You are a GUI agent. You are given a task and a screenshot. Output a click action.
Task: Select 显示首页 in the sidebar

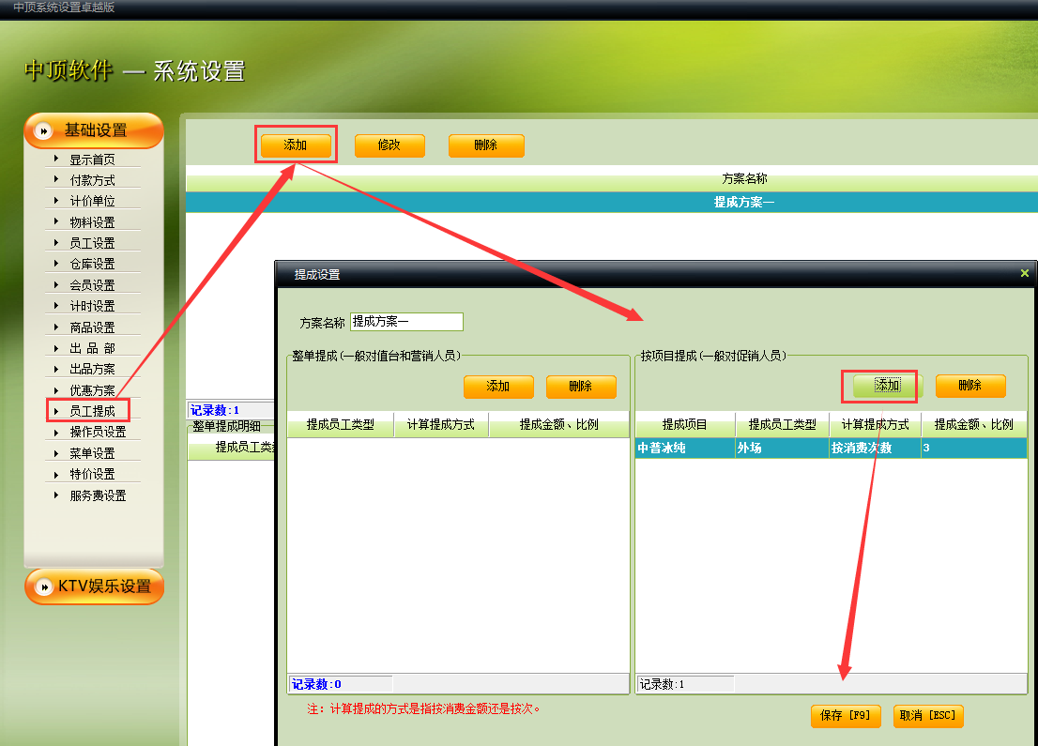pos(92,160)
